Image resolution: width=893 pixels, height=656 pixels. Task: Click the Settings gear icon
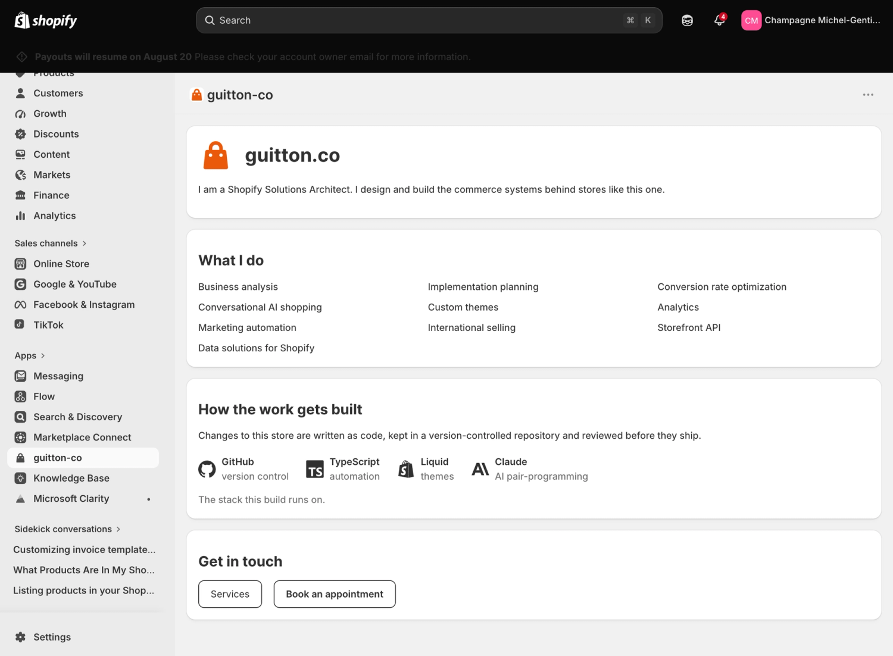tap(20, 637)
